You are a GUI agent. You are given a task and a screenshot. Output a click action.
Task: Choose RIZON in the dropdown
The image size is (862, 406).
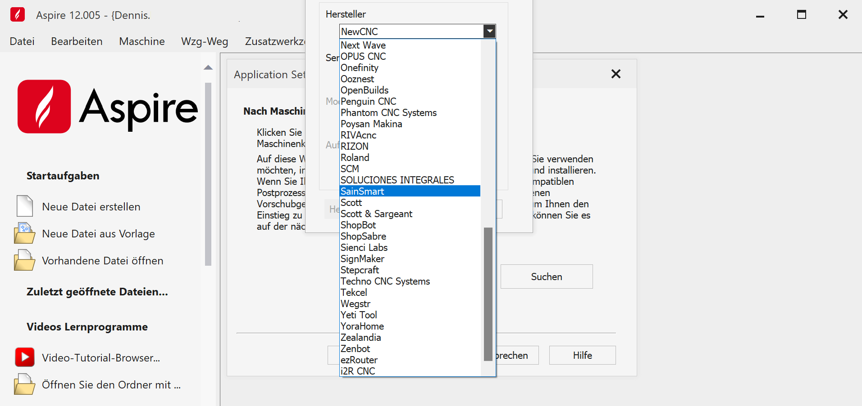click(410, 146)
